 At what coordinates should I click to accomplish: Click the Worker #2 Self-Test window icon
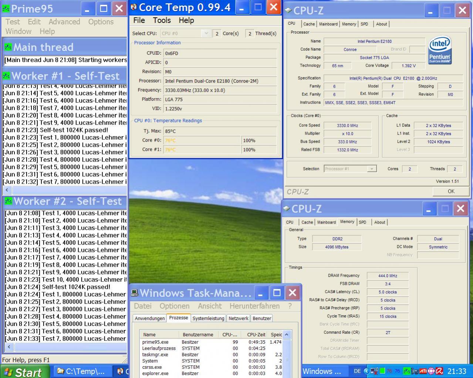(x=8, y=201)
